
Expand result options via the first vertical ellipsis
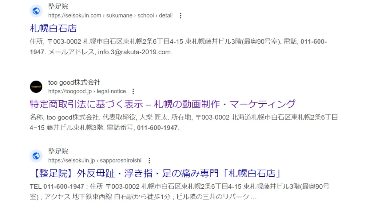tap(181, 15)
